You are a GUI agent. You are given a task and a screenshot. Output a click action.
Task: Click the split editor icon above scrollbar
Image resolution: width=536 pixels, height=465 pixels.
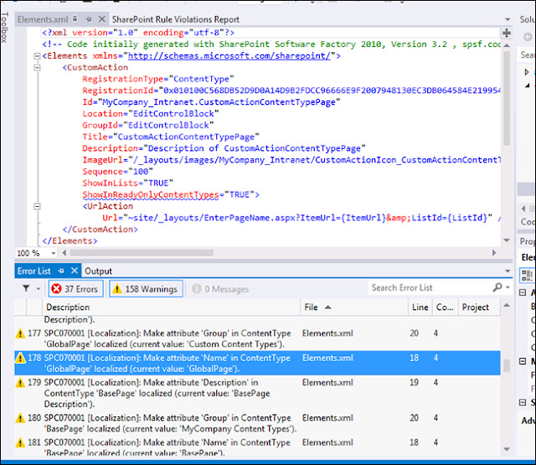point(507,34)
